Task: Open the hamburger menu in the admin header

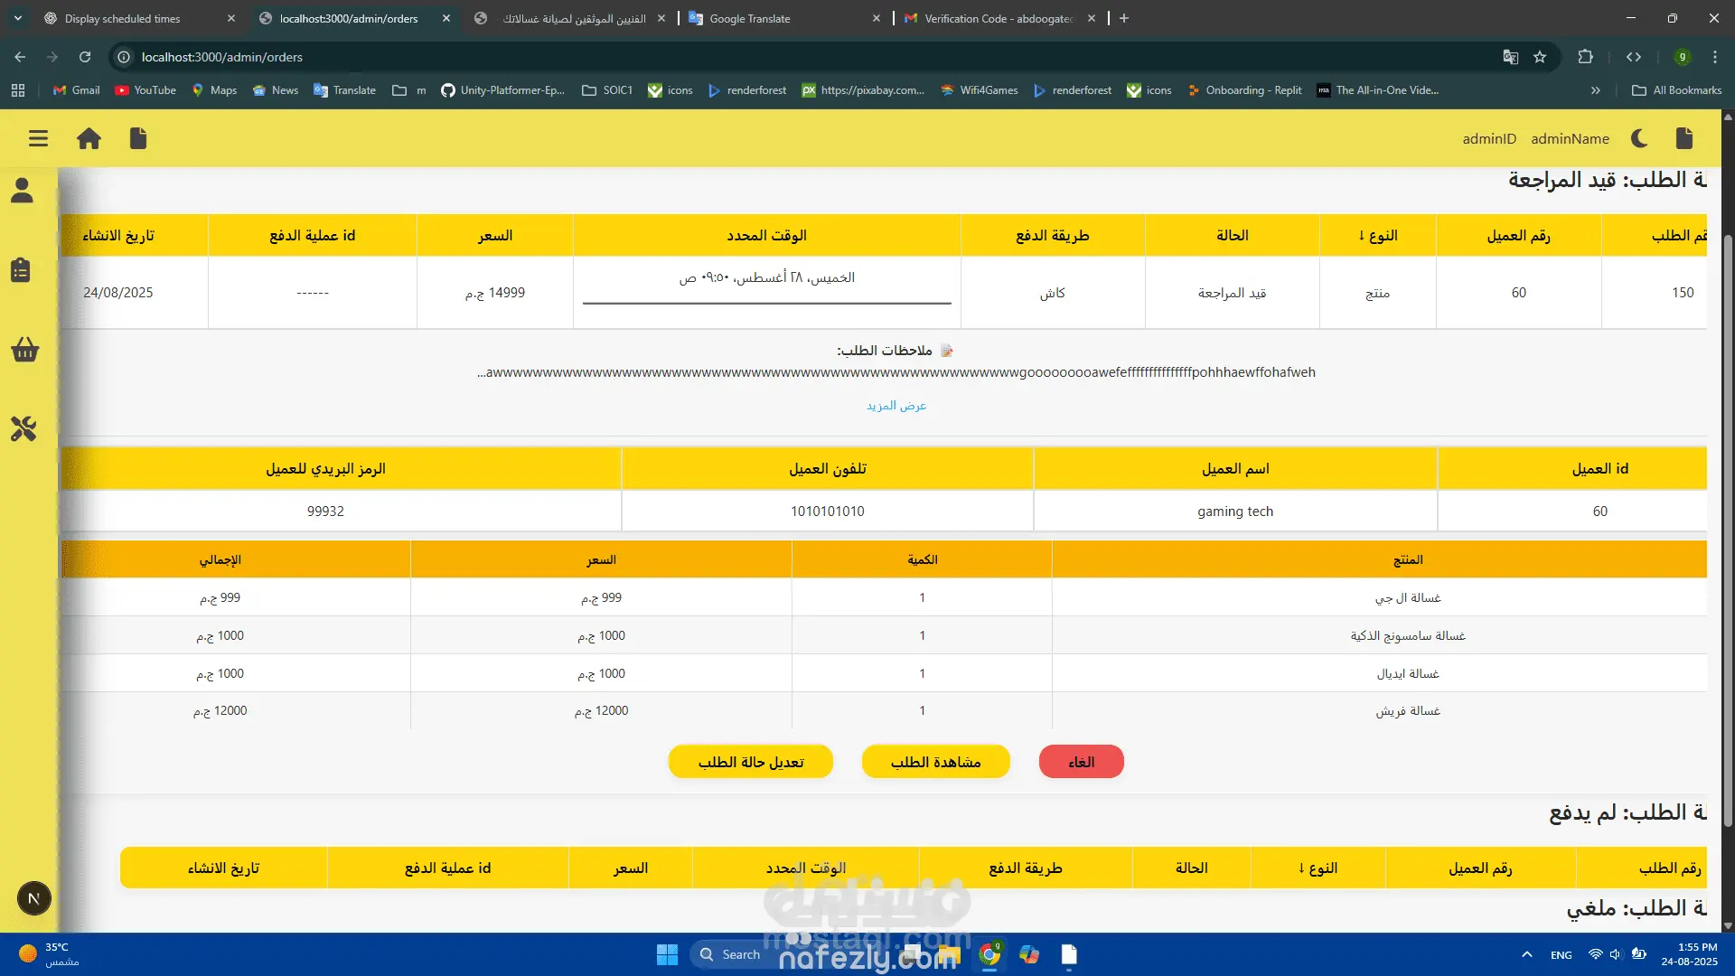Action: pos(38,138)
